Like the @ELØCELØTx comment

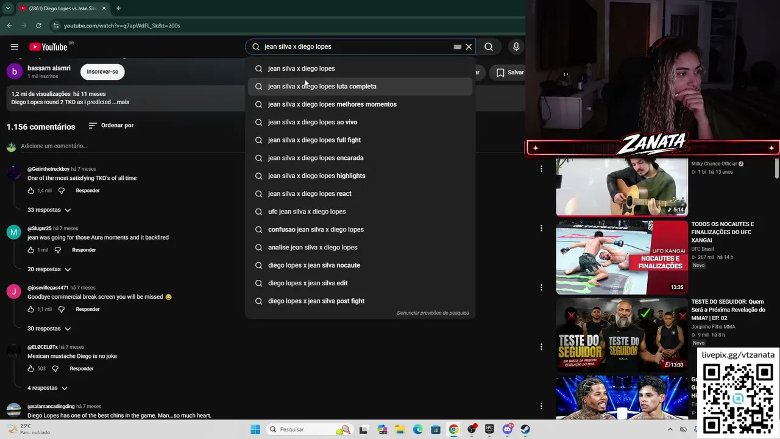[x=30, y=369]
